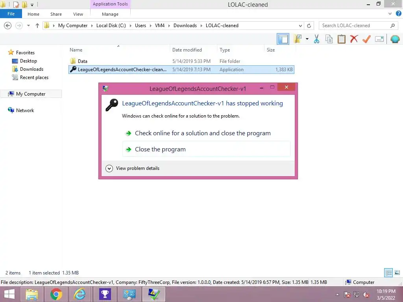Click the orange checkmark Properties icon

[x=366, y=39]
